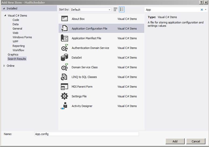Click the MDI Parent Form icon
The height and width of the screenshot is (147, 209).
64,86
